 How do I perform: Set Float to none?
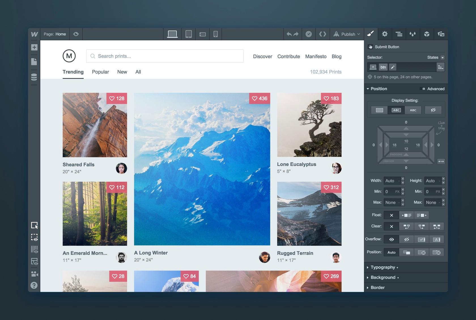(391, 215)
